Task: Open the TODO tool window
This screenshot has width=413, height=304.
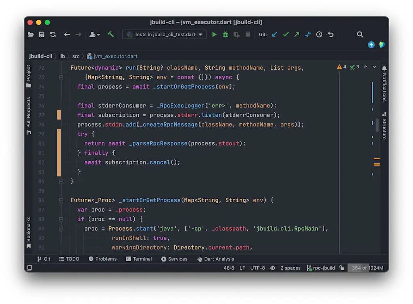Action: (69, 259)
